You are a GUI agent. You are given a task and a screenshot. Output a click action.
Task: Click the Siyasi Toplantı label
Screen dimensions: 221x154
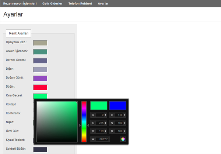[15, 140]
